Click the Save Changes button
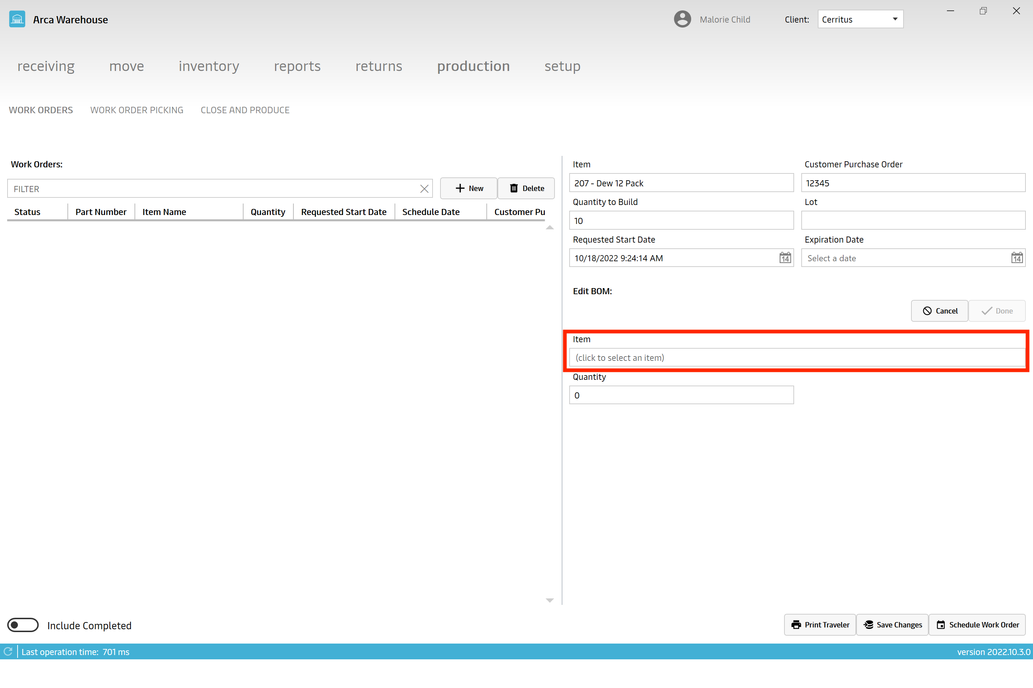1033x688 pixels. point(892,624)
